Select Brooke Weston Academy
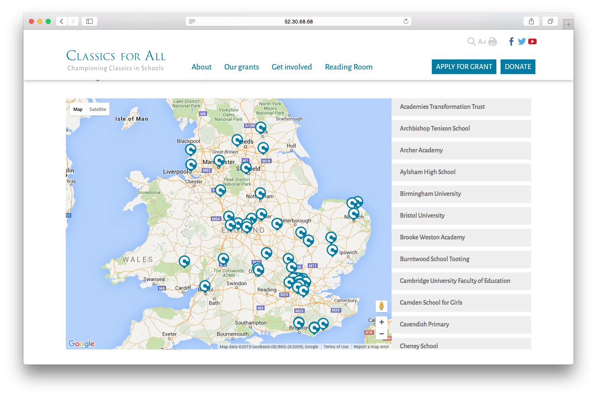 pyautogui.click(x=461, y=237)
